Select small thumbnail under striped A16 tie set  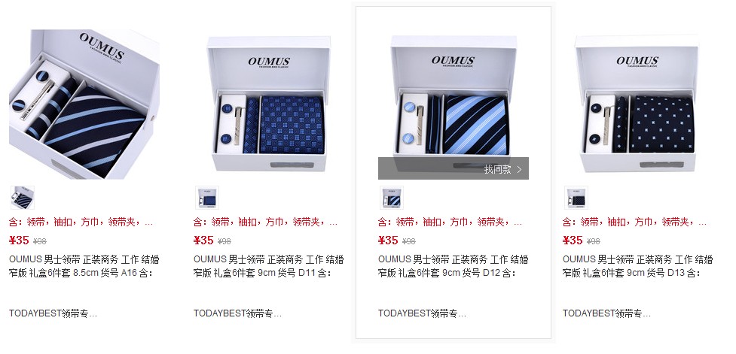pos(22,198)
